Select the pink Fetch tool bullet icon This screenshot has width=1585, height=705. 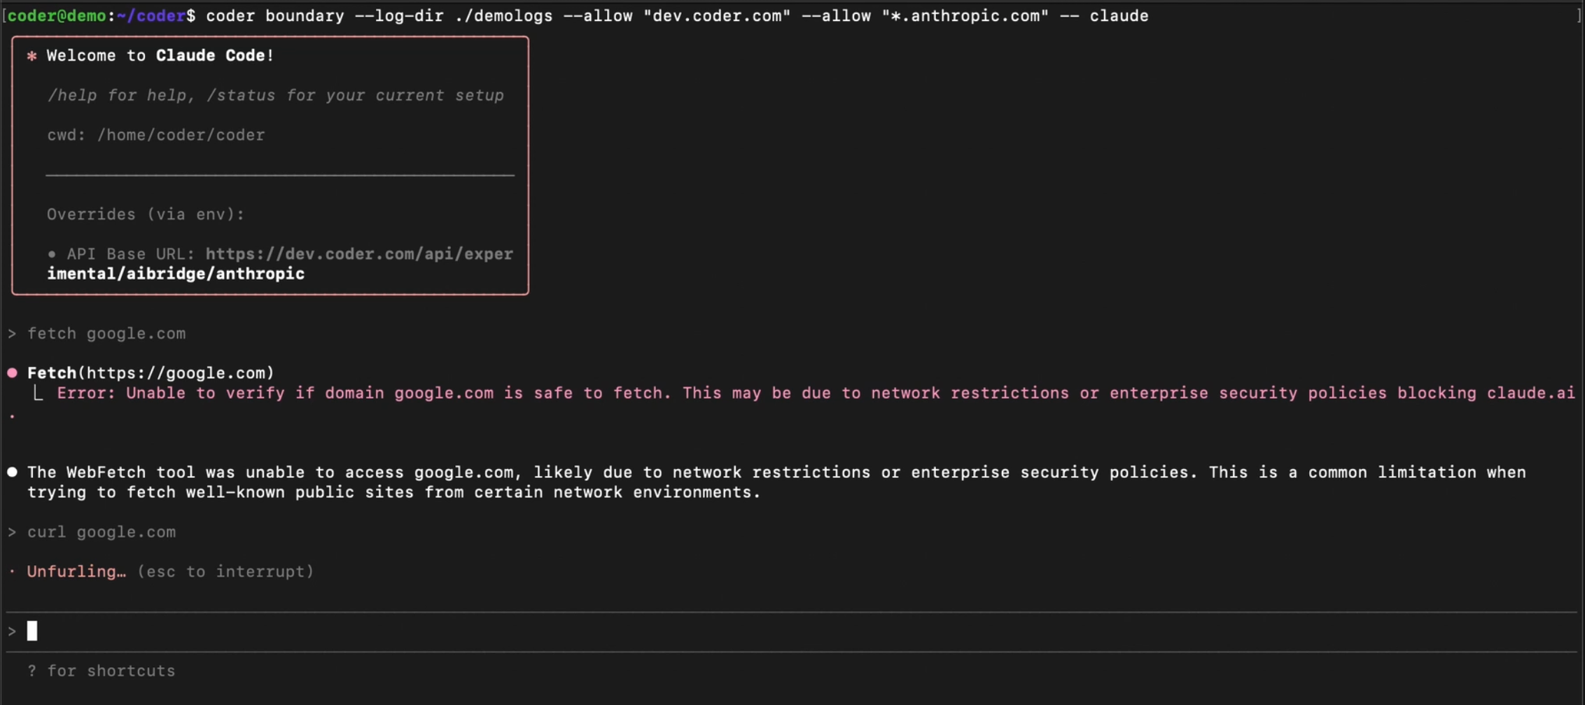click(x=12, y=372)
